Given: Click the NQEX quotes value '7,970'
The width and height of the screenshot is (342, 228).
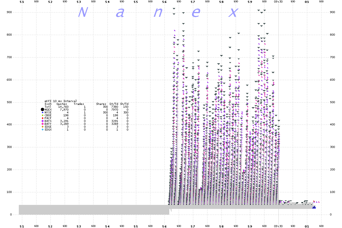Looking at the screenshot, I should [x=64, y=109].
